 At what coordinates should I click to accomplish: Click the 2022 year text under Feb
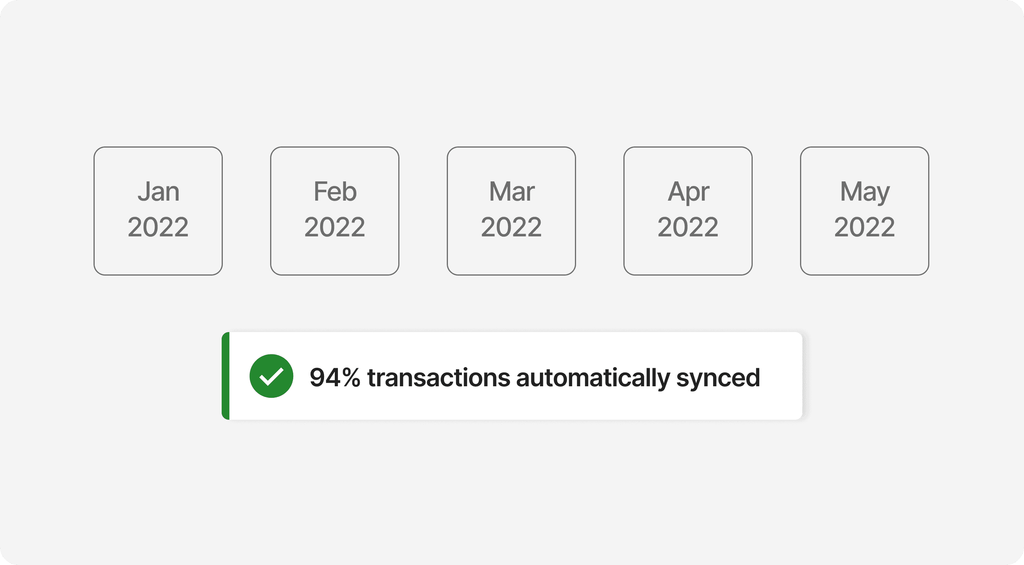[334, 227]
